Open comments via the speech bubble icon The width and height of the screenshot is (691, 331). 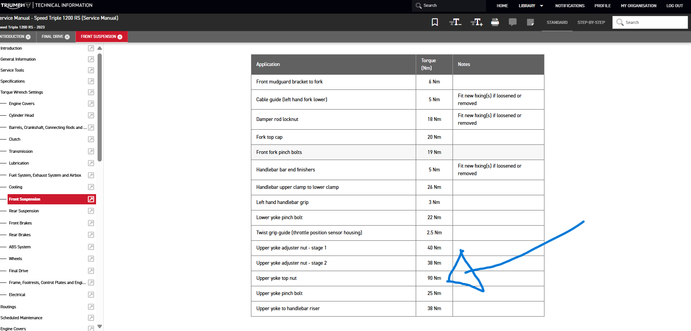click(513, 22)
